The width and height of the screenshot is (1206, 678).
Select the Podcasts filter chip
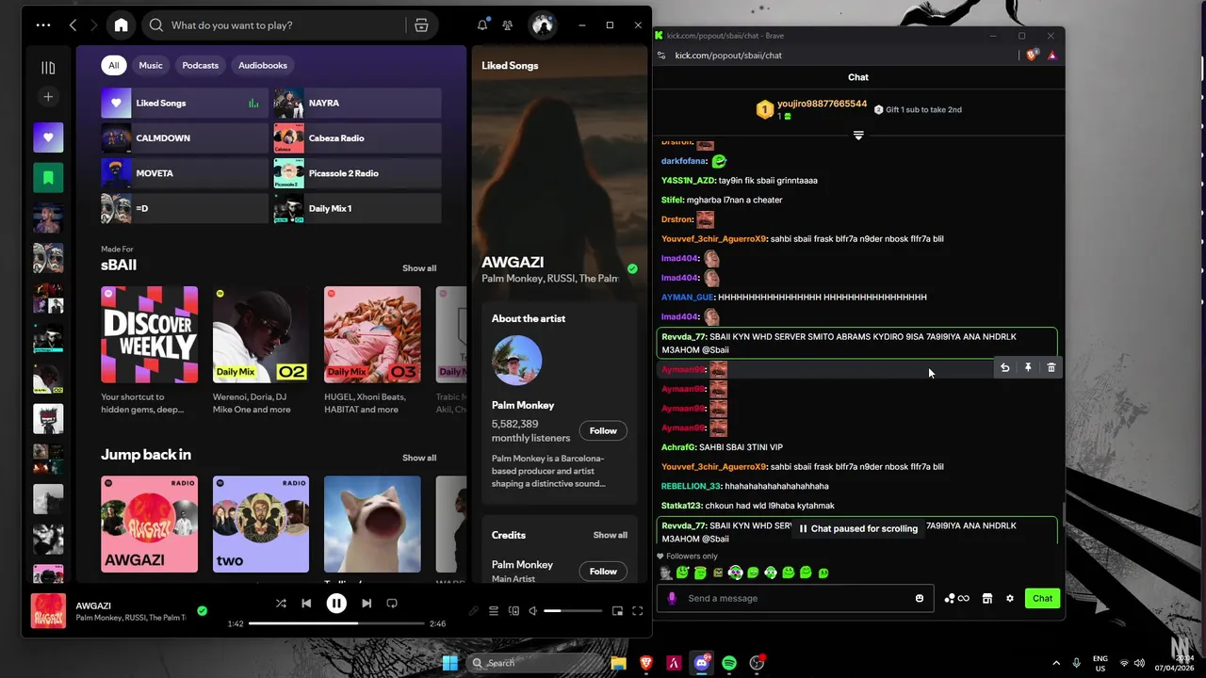[x=200, y=65]
